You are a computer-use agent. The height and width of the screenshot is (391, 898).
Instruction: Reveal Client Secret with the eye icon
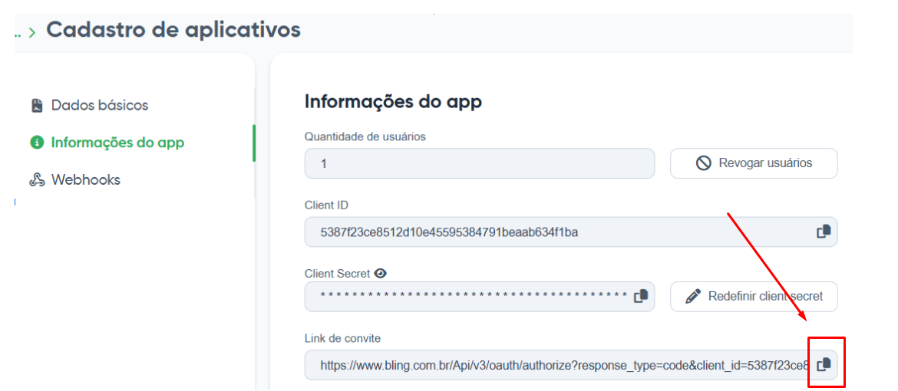[380, 274]
